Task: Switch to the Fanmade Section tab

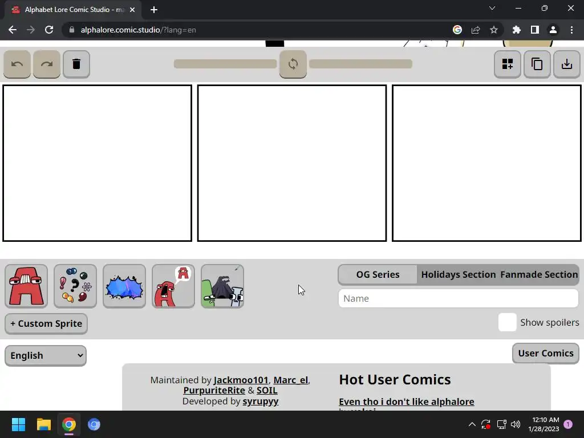Action: point(539,274)
